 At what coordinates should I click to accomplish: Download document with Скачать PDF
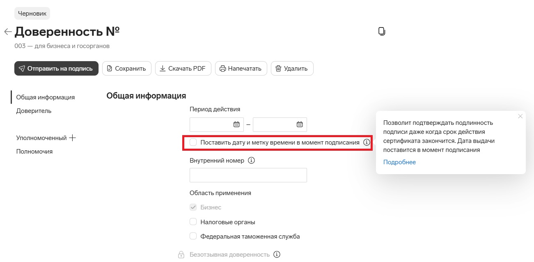click(183, 69)
